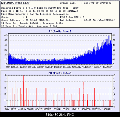Click the PI (Parity Inner) chart title
This screenshot has height=117, width=120.
point(60,31)
